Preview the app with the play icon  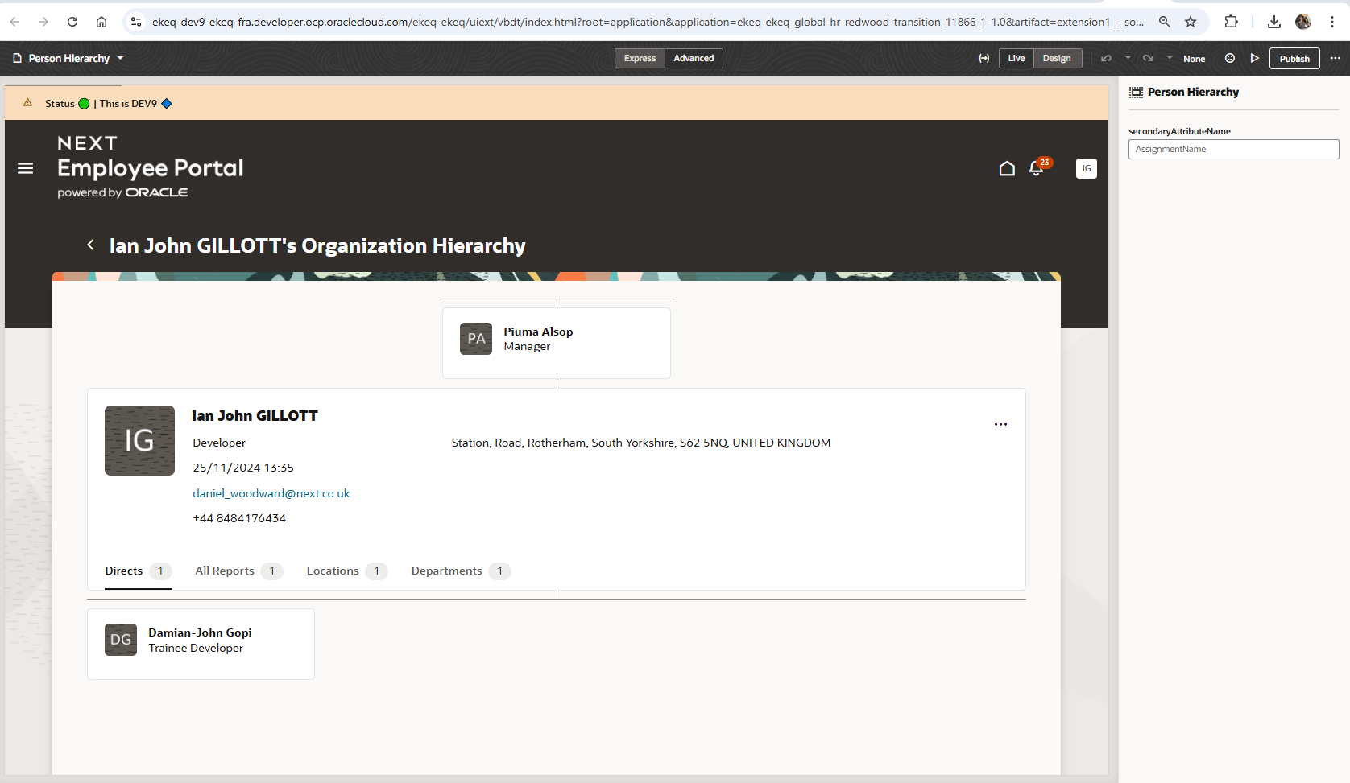point(1254,58)
